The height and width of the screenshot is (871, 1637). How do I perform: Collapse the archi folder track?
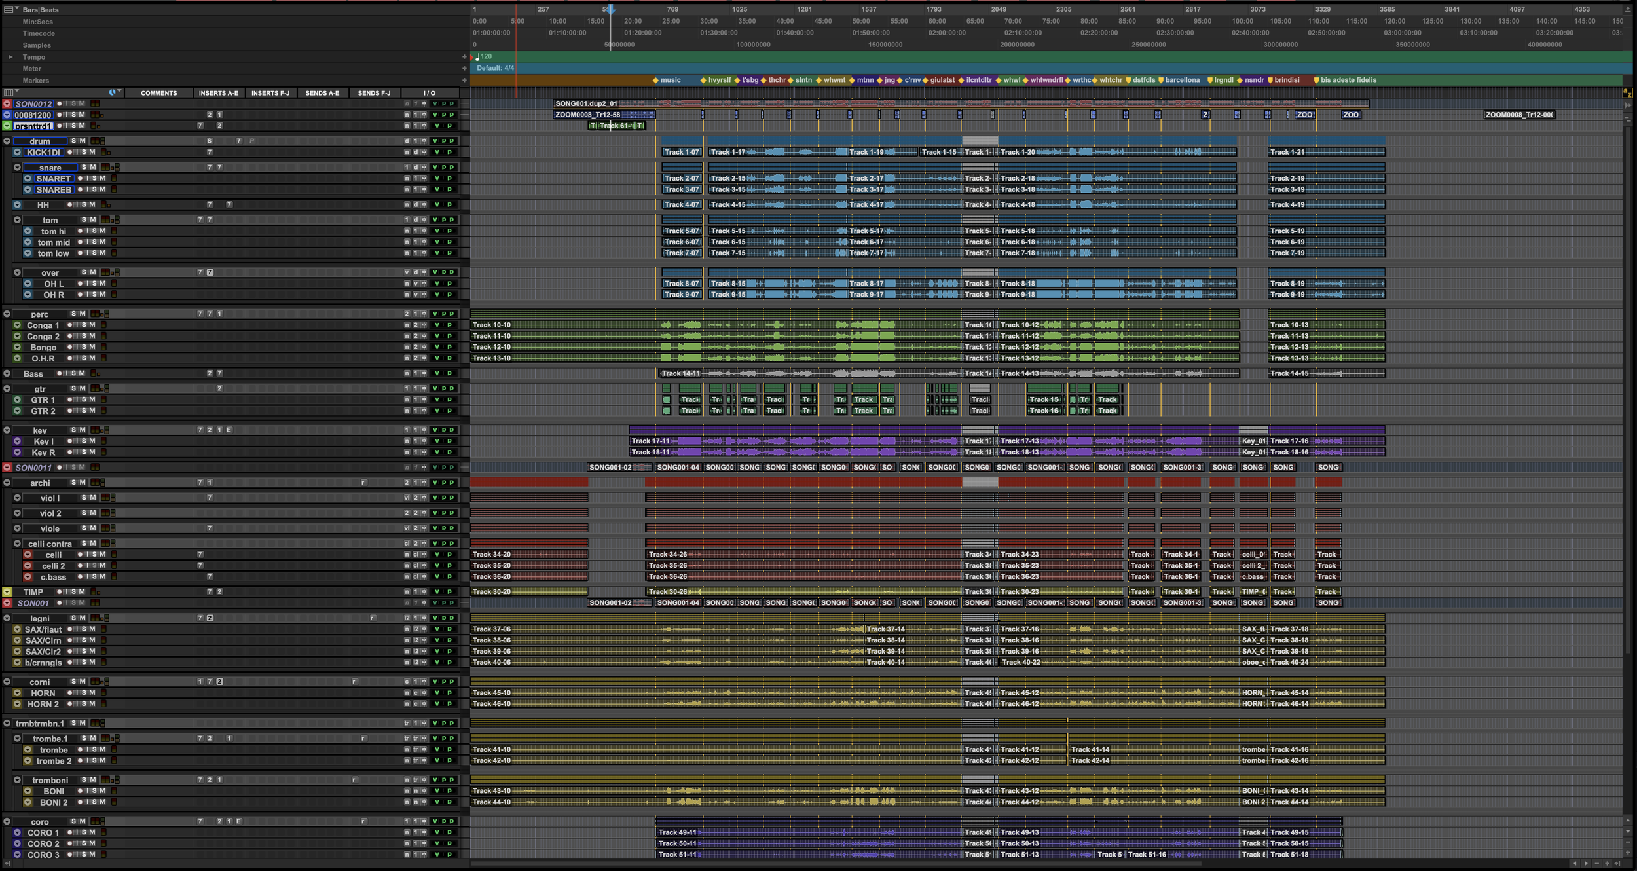tap(7, 483)
